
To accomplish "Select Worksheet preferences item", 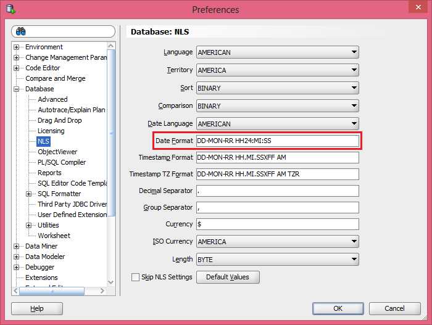I will point(54,236).
